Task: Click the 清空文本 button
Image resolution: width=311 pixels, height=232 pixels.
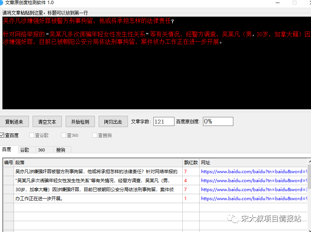Action: pos(47,121)
